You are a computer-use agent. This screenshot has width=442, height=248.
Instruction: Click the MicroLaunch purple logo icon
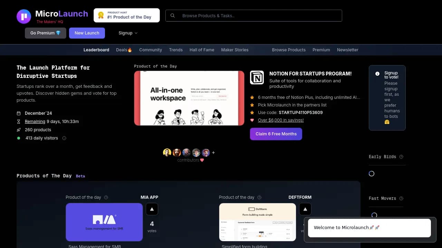pos(24,17)
